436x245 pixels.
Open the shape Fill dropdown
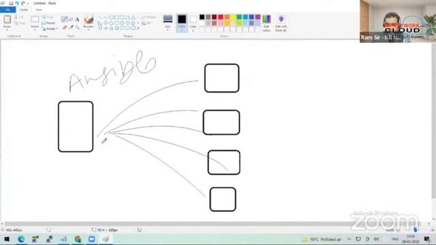pos(147,23)
